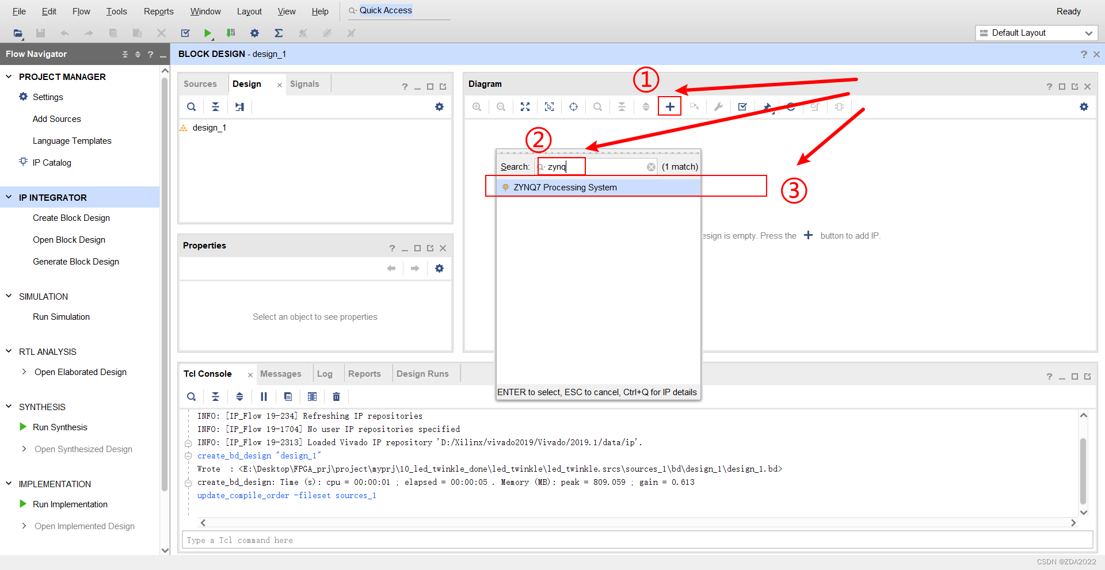Click the Redo arrow in main toolbar

(89, 33)
